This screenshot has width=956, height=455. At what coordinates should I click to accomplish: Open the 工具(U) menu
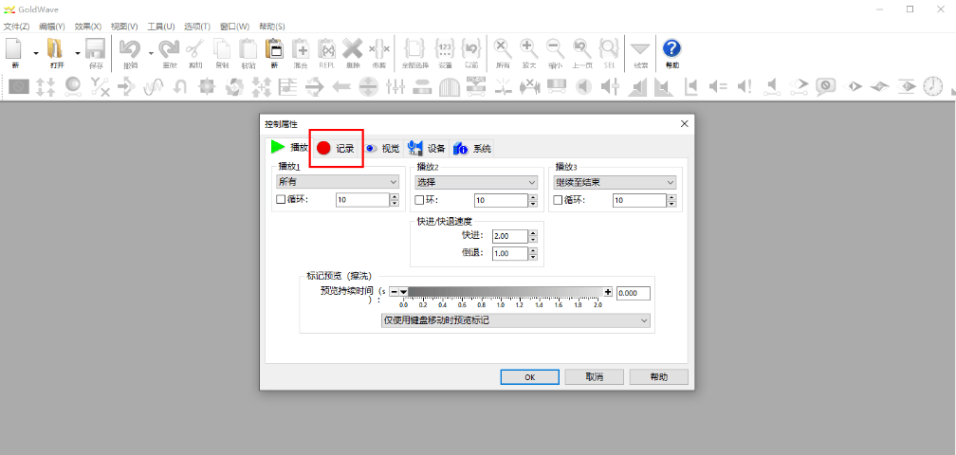click(x=161, y=27)
